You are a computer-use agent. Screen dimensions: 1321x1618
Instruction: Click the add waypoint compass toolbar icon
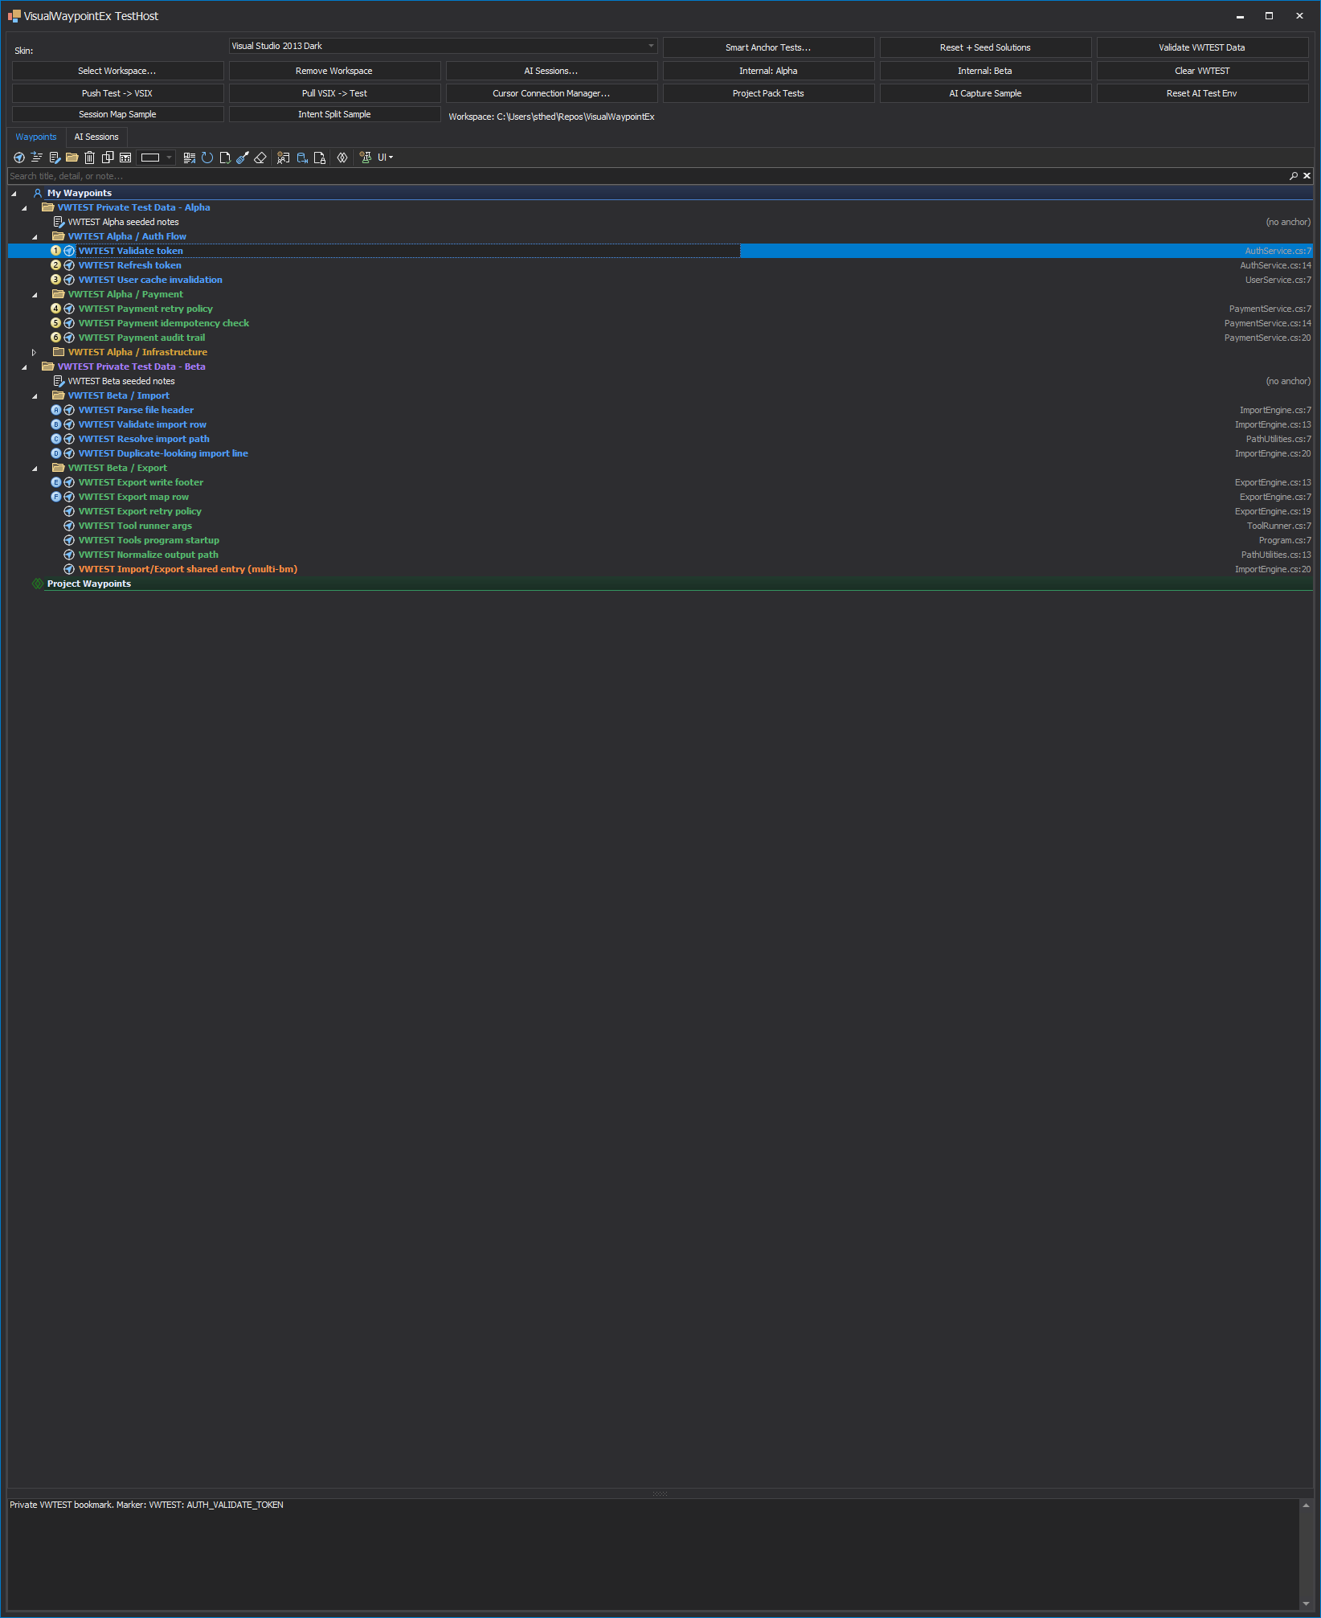19,158
